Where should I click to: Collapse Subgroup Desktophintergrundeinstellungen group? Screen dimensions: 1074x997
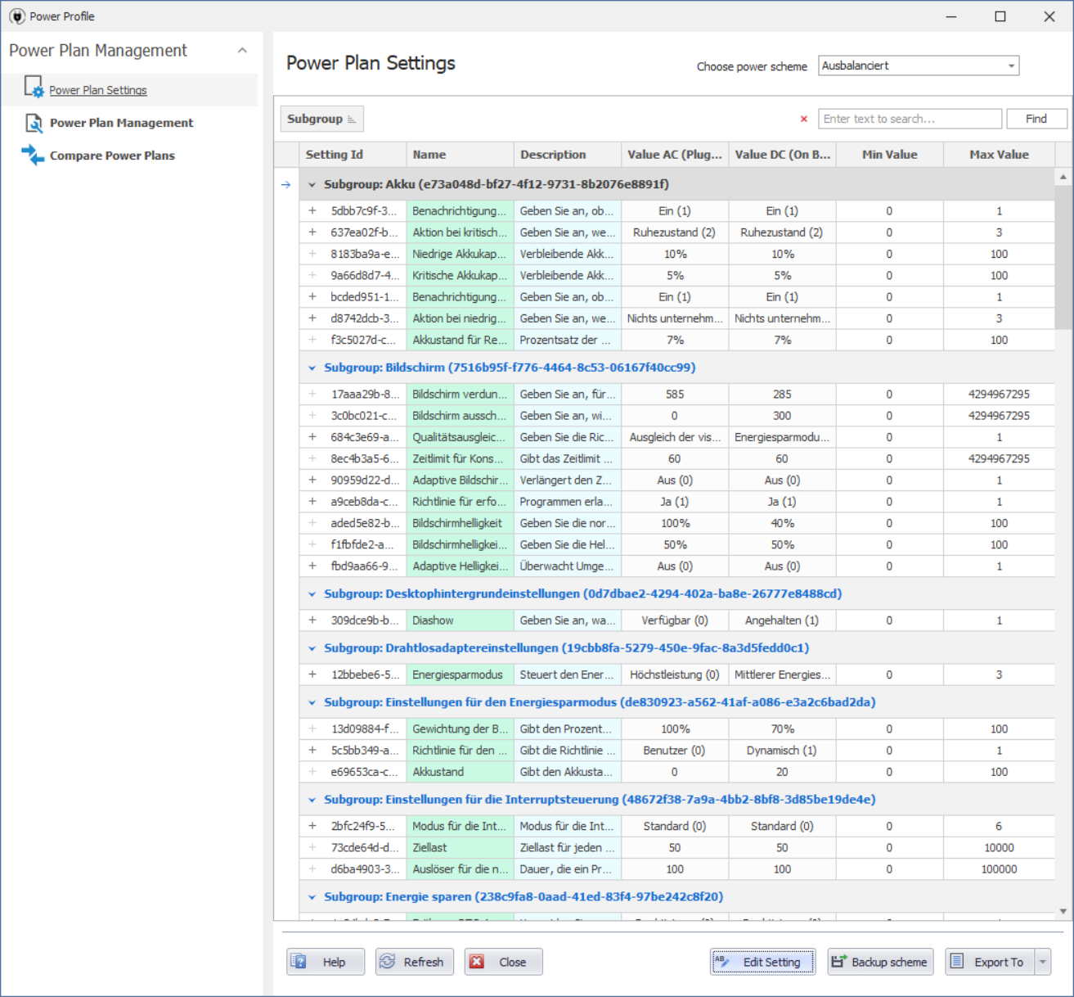(312, 594)
